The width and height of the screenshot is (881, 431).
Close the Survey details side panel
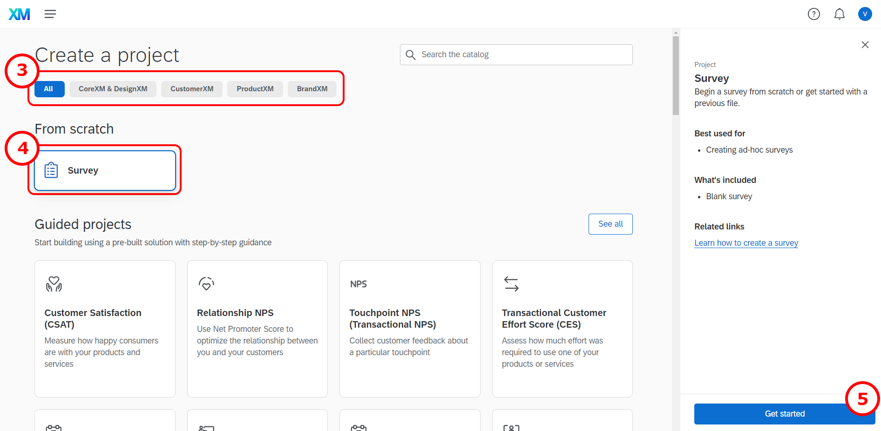865,45
